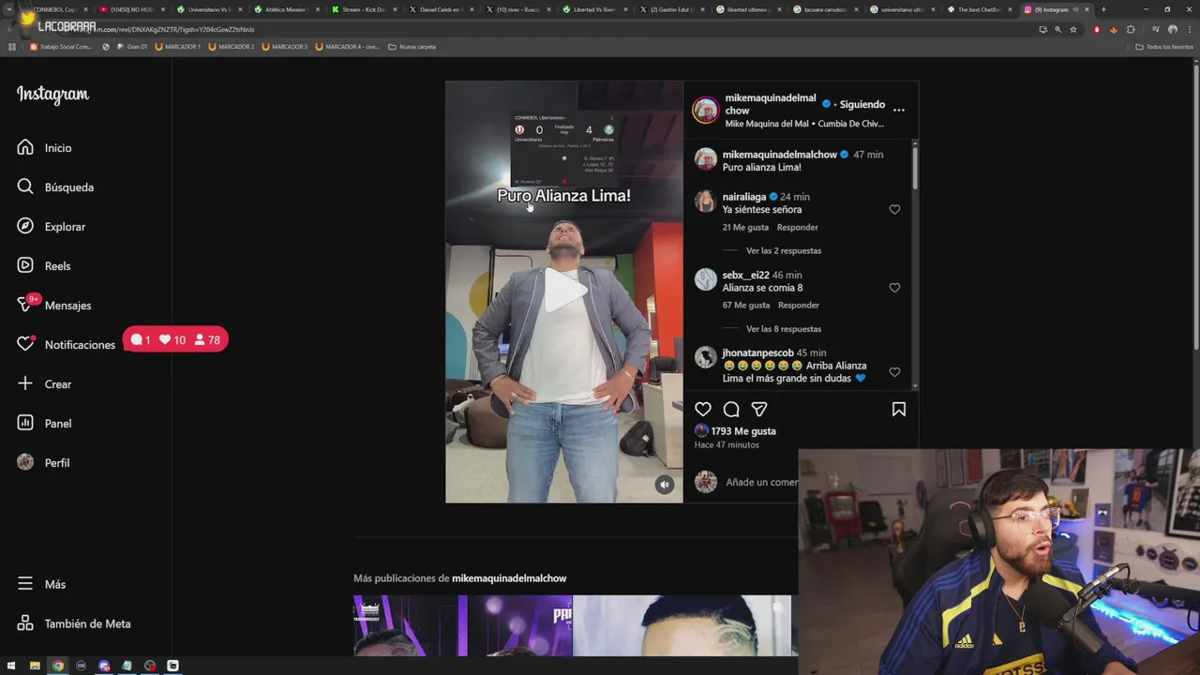Reply to nairaliaga's comment
The height and width of the screenshot is (675, 1200).
point(798,228)
